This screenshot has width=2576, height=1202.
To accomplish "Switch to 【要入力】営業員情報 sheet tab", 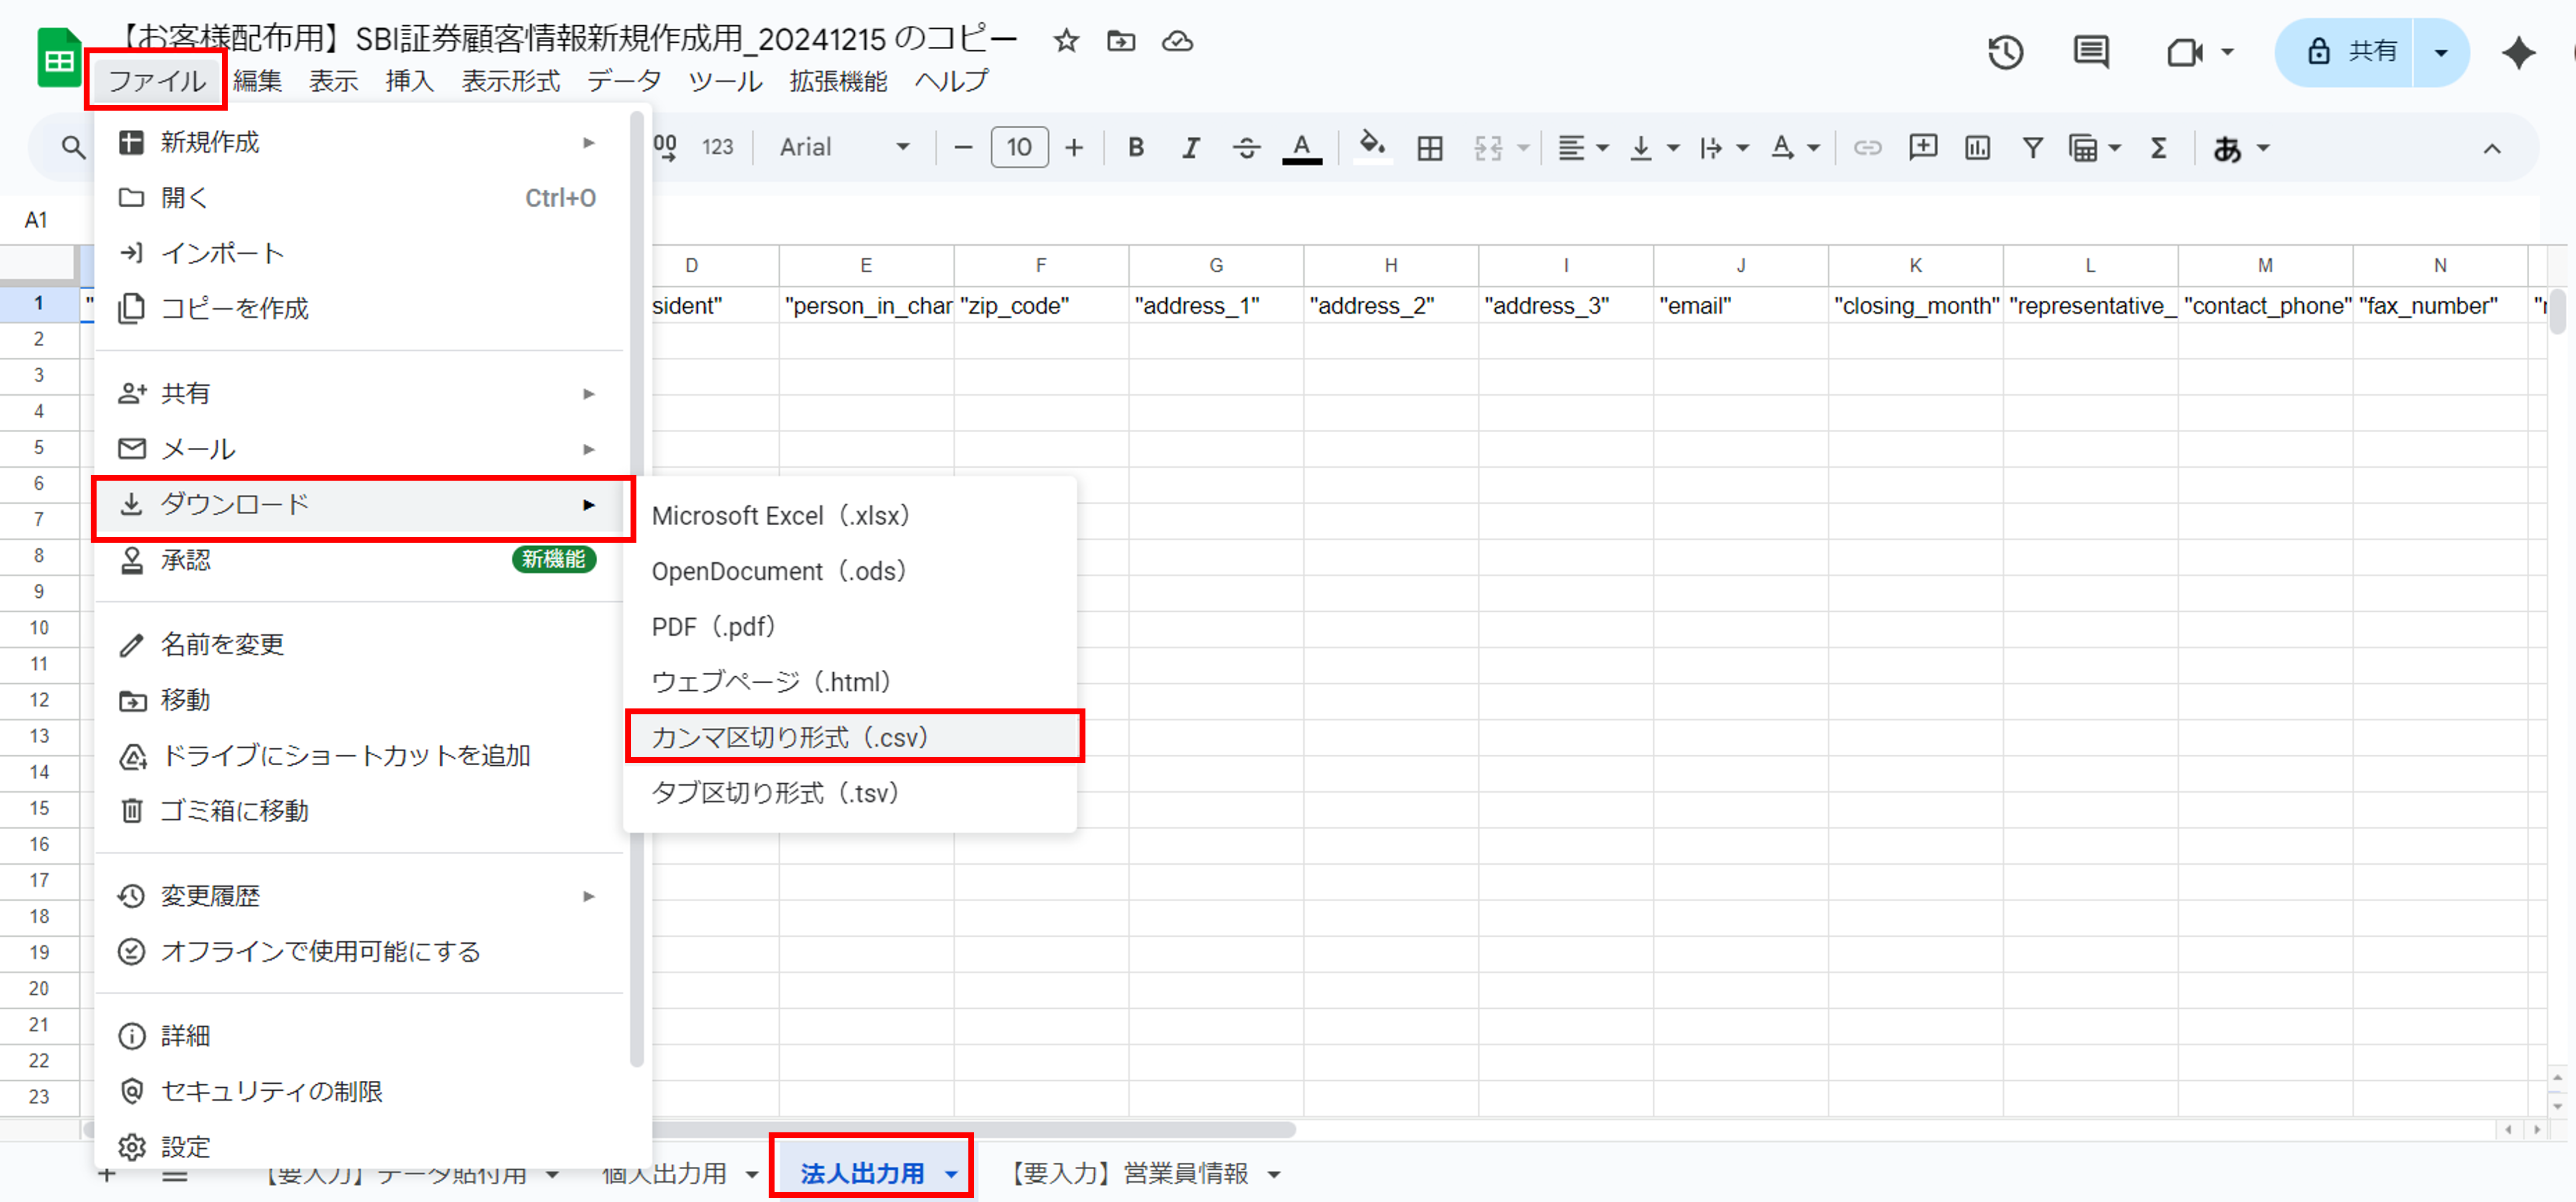I will point(1128,1173).
